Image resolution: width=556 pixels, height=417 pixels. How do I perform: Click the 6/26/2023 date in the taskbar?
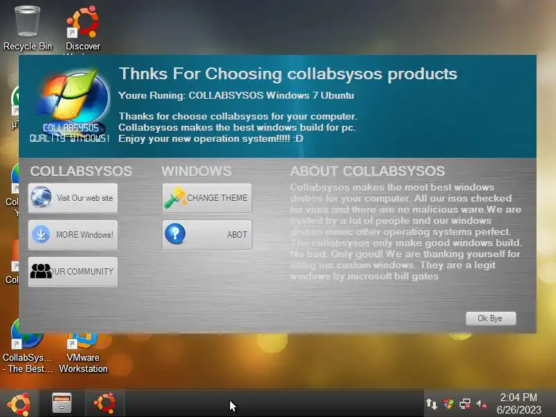coord(518,409)
